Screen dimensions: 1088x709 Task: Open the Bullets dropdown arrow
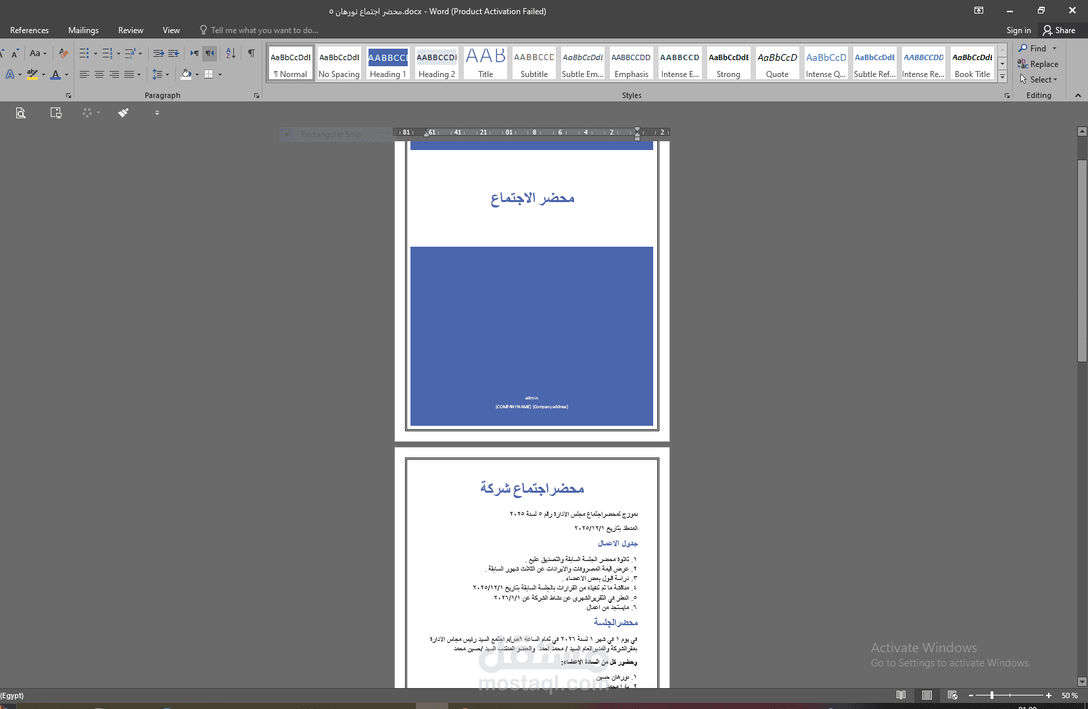[95, 53]
